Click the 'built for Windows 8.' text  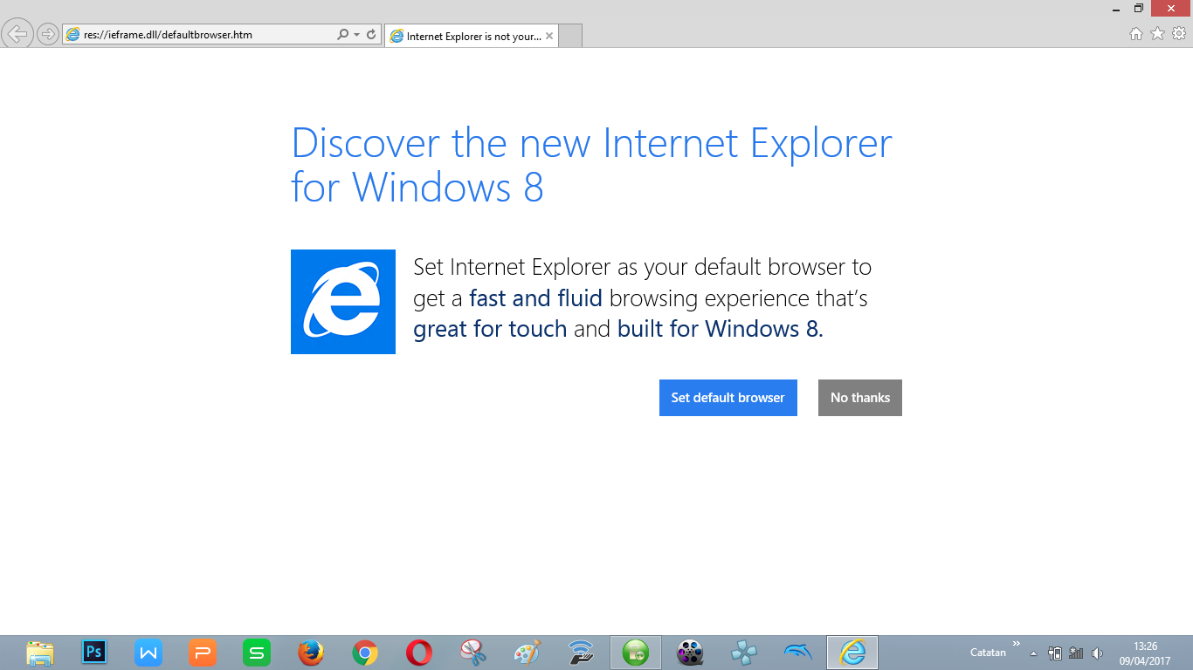[720, 329]
